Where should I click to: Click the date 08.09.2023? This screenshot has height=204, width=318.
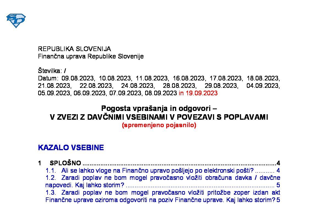pos(161,93)
